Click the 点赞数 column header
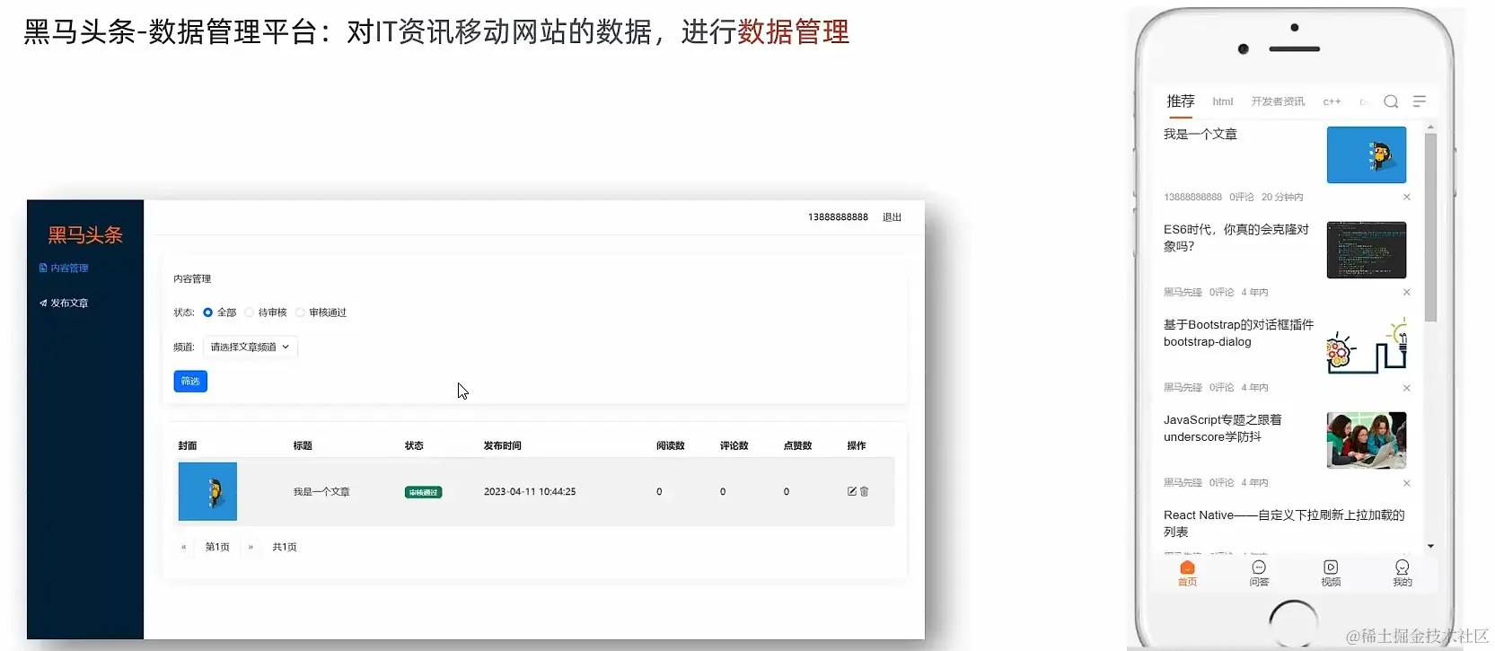The image size is (1495, 651). pos(798,446)
